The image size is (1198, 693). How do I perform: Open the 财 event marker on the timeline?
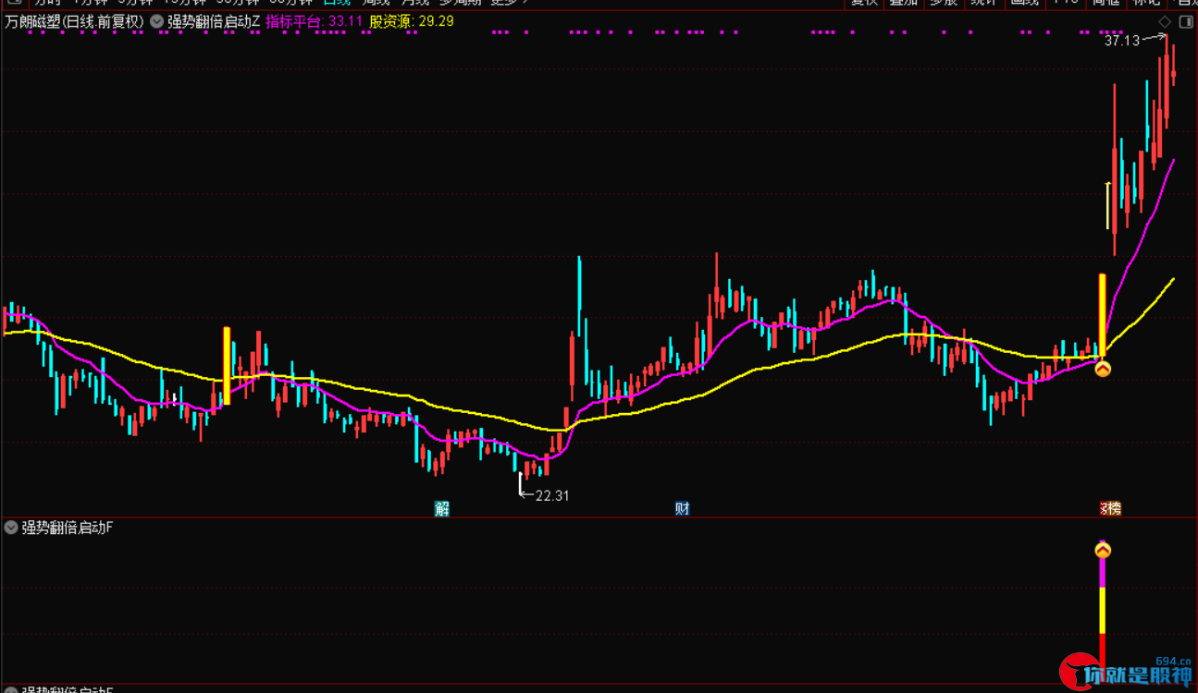pyautogui.click(x=682, y=508)
